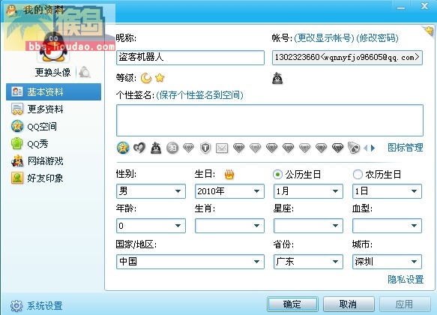Open the 系统设置 link

pyautogui.click(x=44, y=306)
